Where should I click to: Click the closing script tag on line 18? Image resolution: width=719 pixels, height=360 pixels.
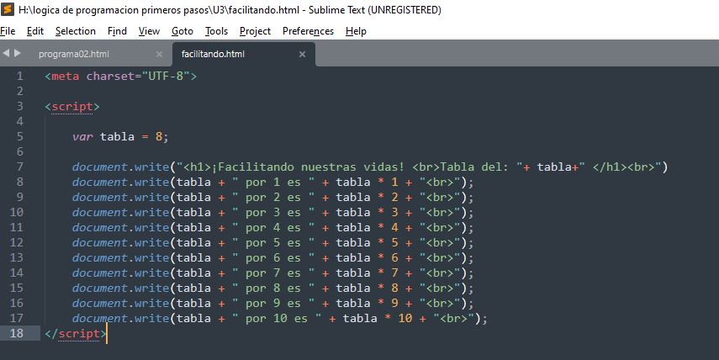[x=75, y=333]
